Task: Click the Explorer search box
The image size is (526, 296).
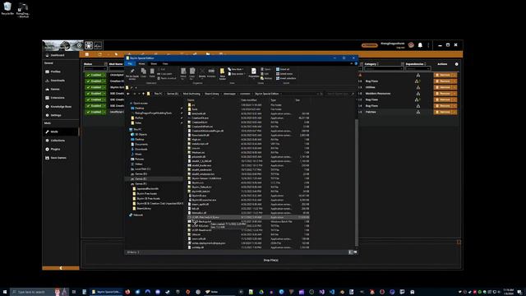Action: point(339,94)
